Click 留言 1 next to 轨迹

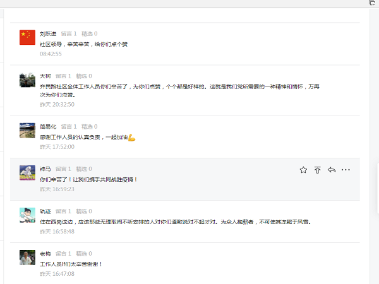(63, 211)
